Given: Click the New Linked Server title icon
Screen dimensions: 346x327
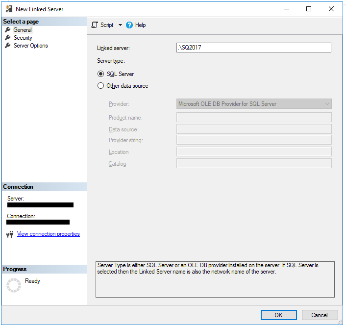Looking at the screenshot, I should (x=9, y=9).
